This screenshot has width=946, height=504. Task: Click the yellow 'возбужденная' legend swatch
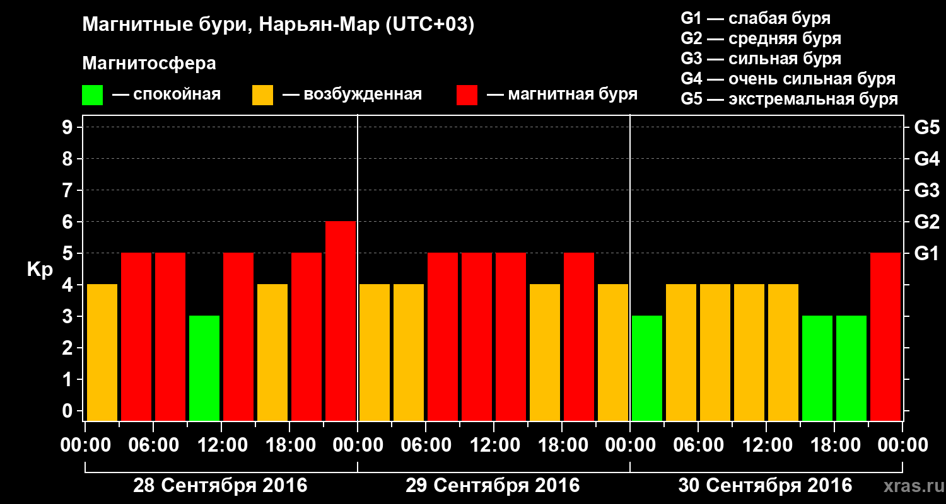[262, 95]
